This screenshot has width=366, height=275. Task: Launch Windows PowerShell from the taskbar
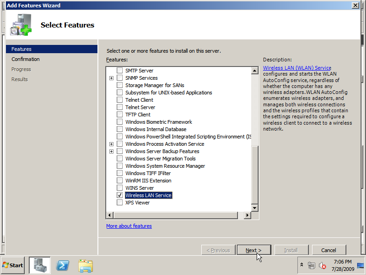[63, 265]
